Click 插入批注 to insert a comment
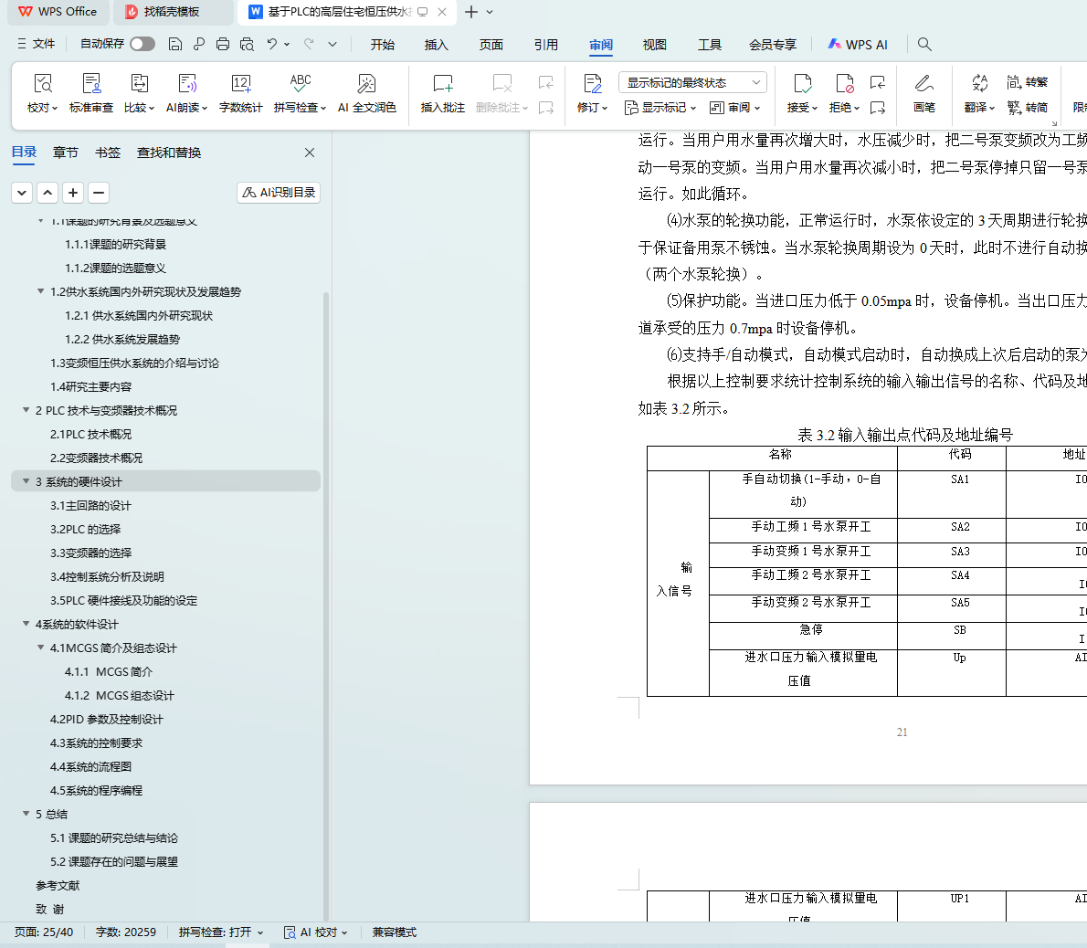 442,84
